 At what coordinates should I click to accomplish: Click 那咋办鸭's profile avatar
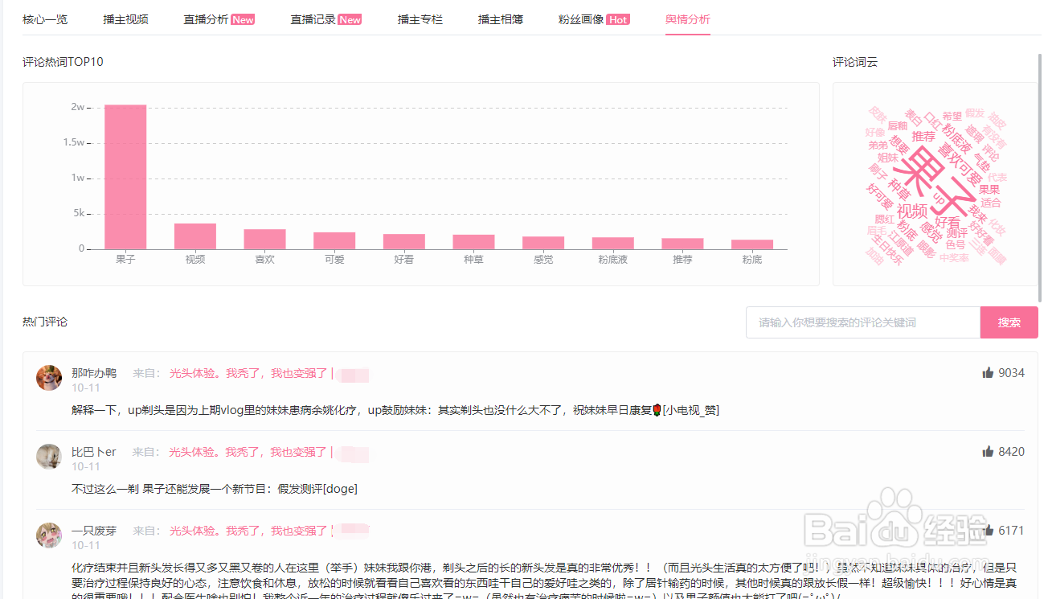[x=49, y=376]
